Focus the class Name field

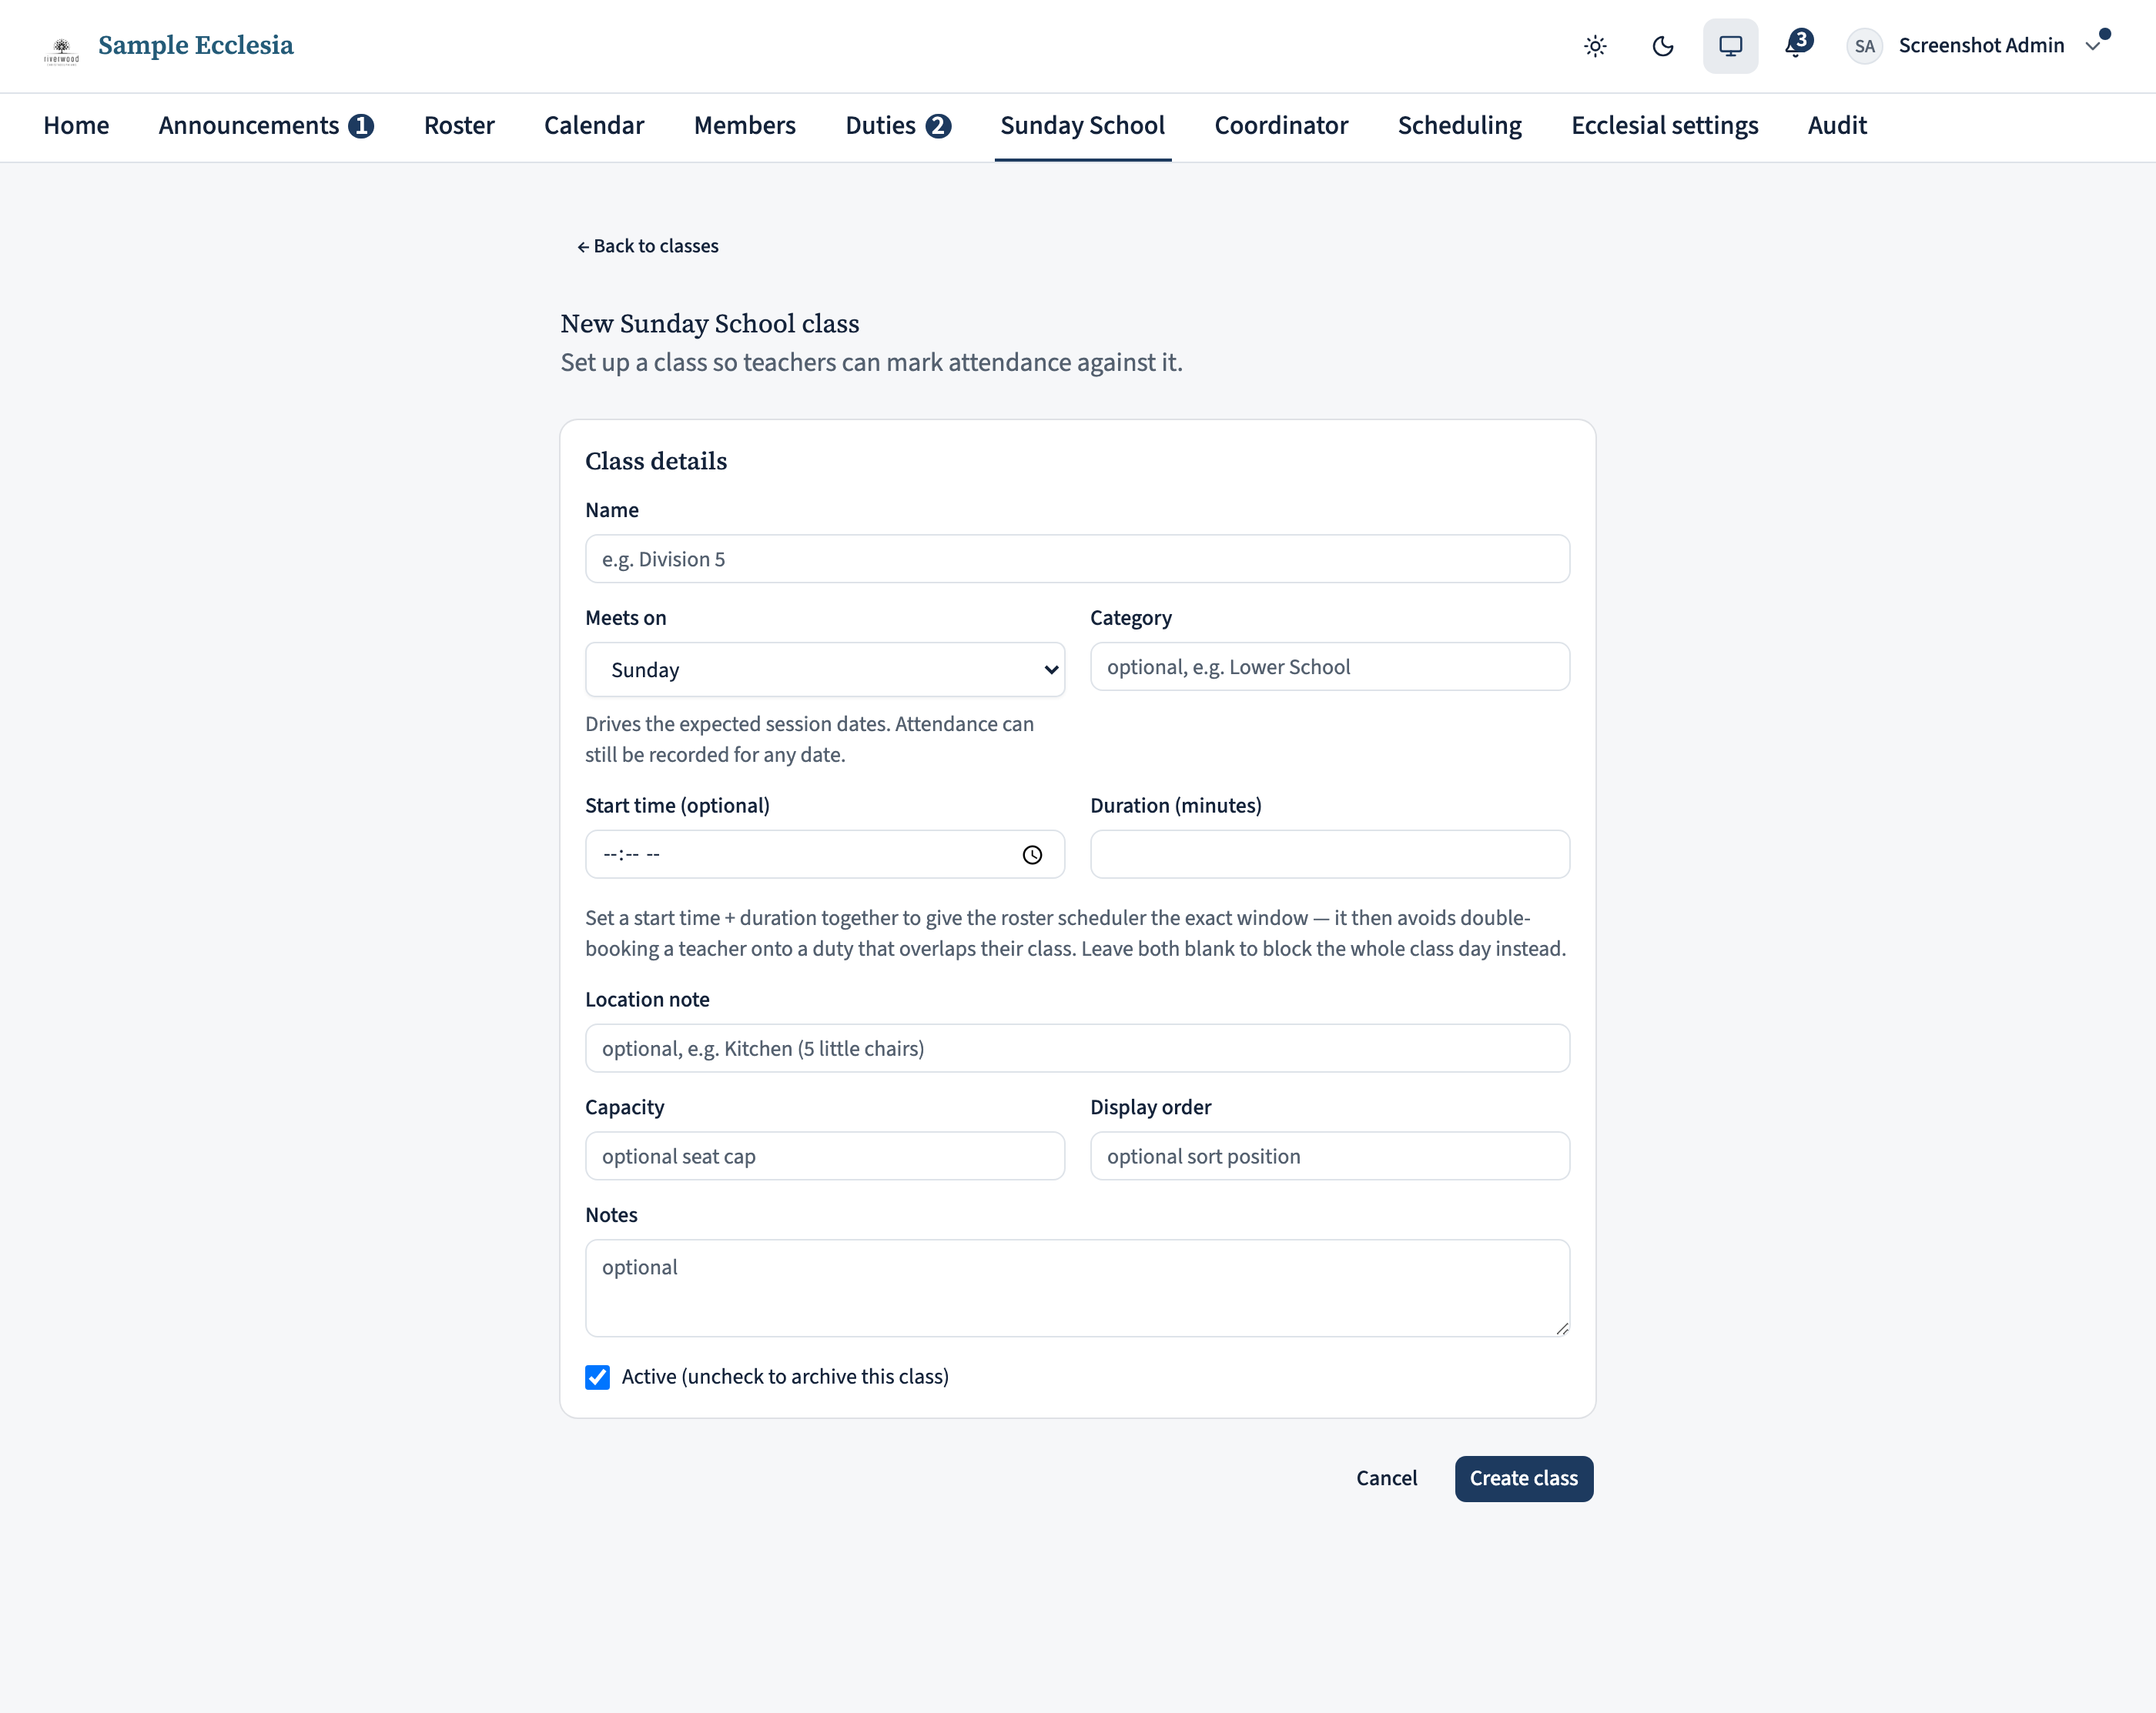(1077, 559)
